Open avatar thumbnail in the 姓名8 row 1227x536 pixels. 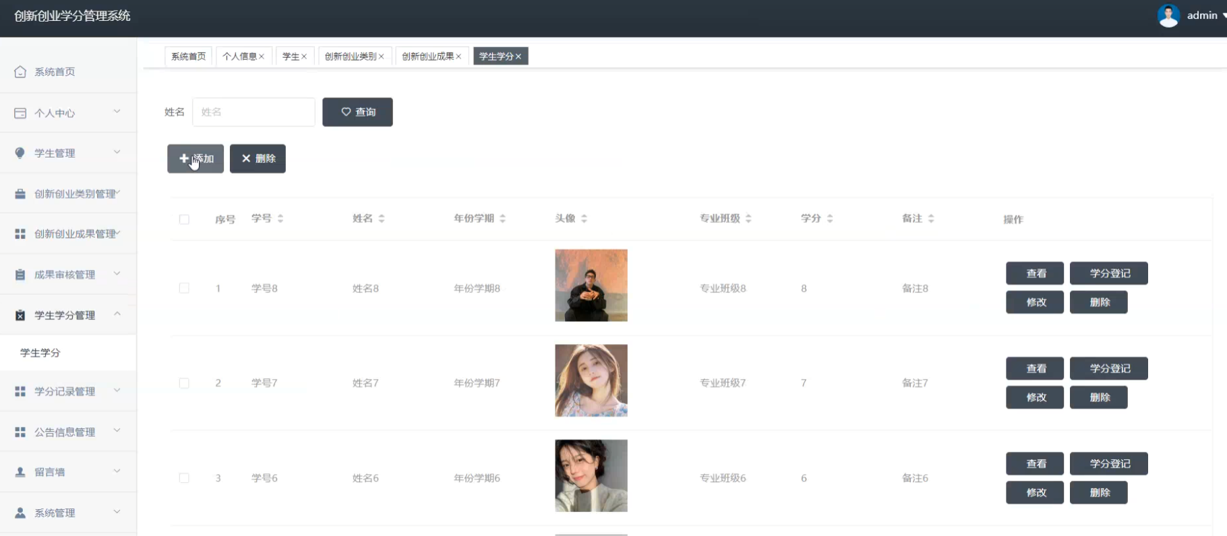click(591, 286)
